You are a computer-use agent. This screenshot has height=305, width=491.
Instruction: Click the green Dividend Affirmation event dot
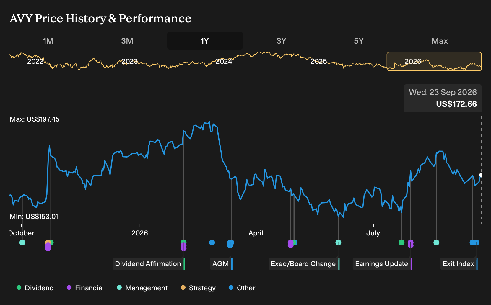tap(183, 242)
